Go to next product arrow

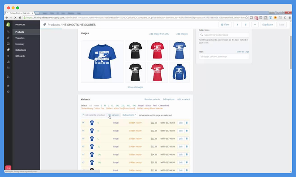246,24
